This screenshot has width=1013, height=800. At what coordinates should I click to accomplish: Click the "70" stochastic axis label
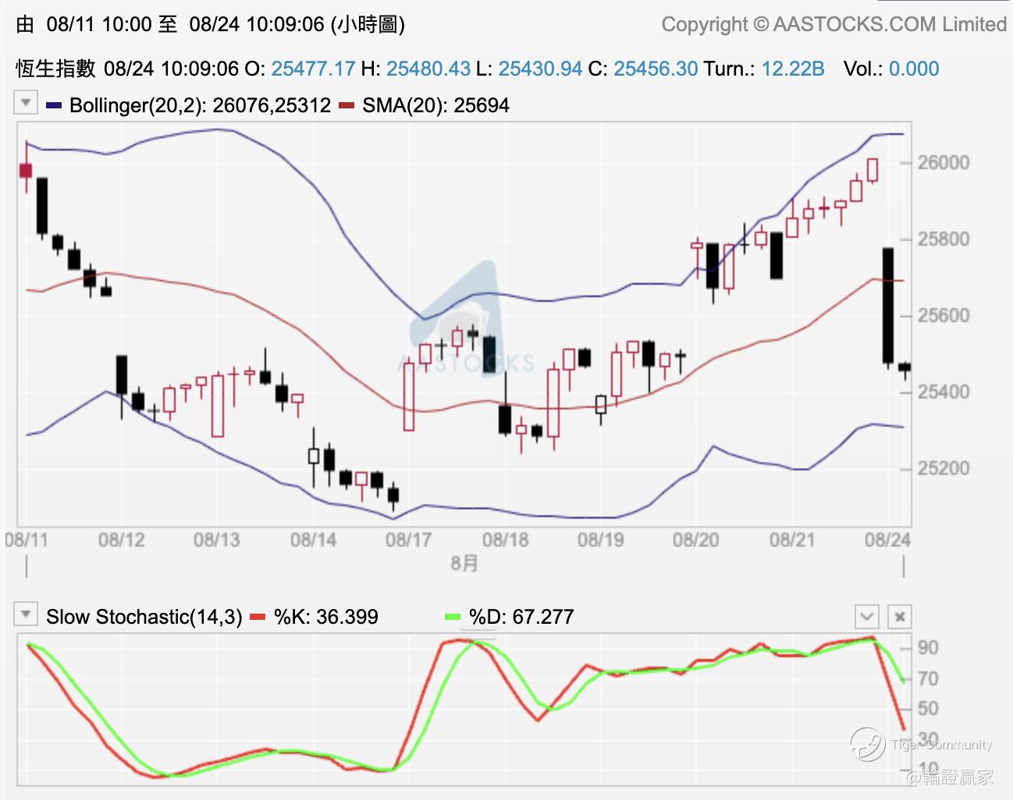tap(928, 678)
